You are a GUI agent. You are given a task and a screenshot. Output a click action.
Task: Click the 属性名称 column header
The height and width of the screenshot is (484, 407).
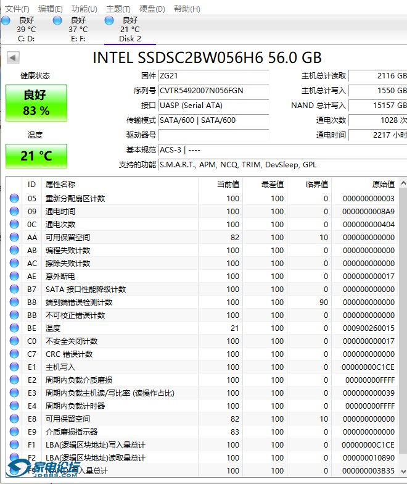click(x=120, y=184)
